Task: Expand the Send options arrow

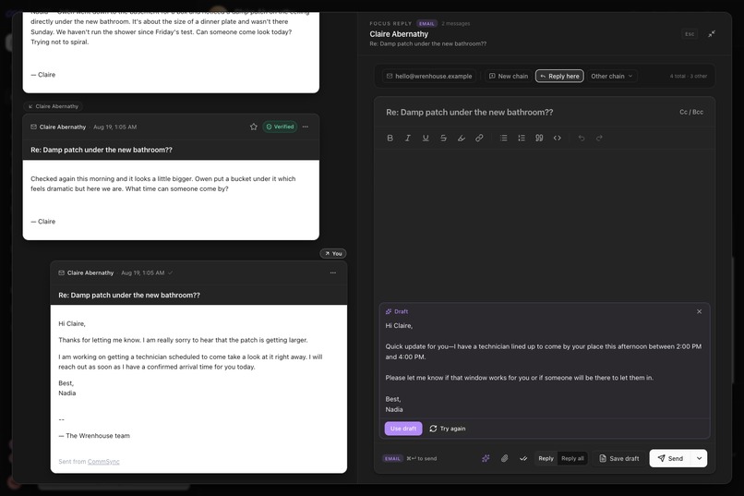Action: point(699,458)
